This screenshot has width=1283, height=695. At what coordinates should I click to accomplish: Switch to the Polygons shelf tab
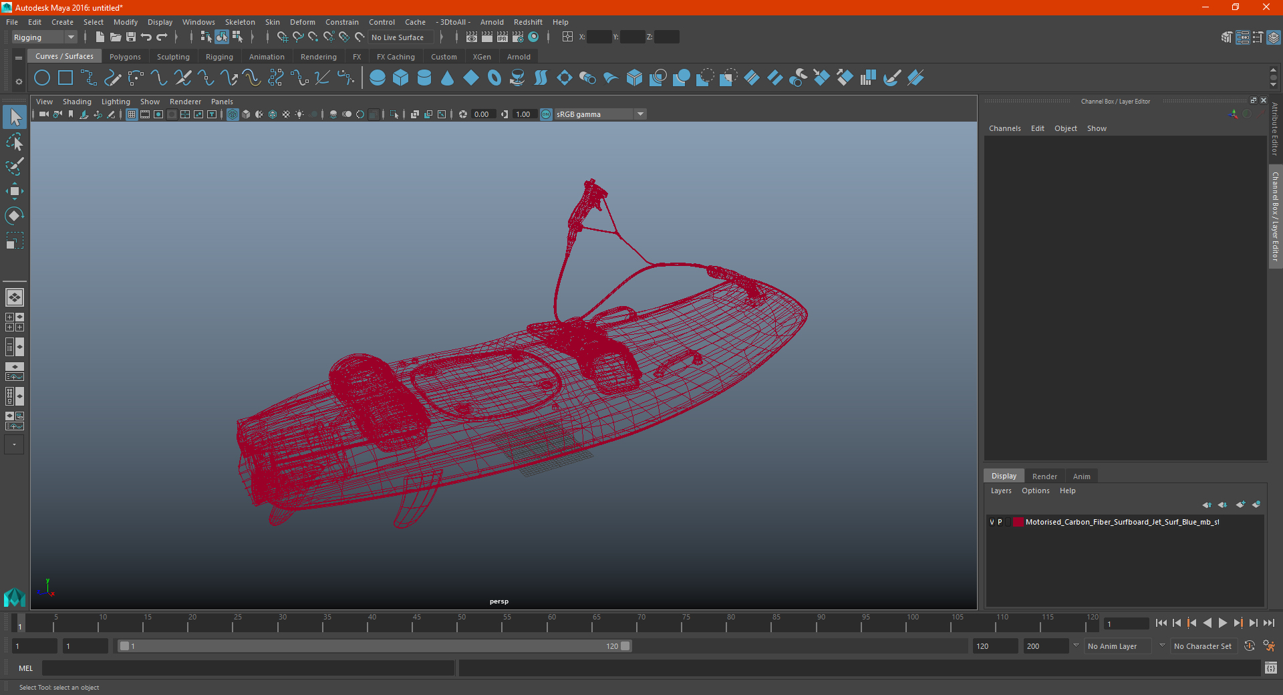125,57
